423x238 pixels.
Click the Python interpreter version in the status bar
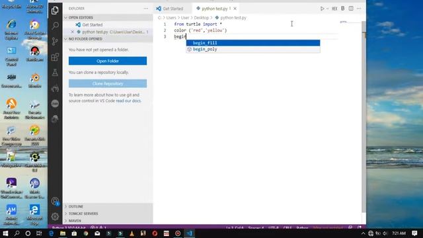tap(69, 227)
